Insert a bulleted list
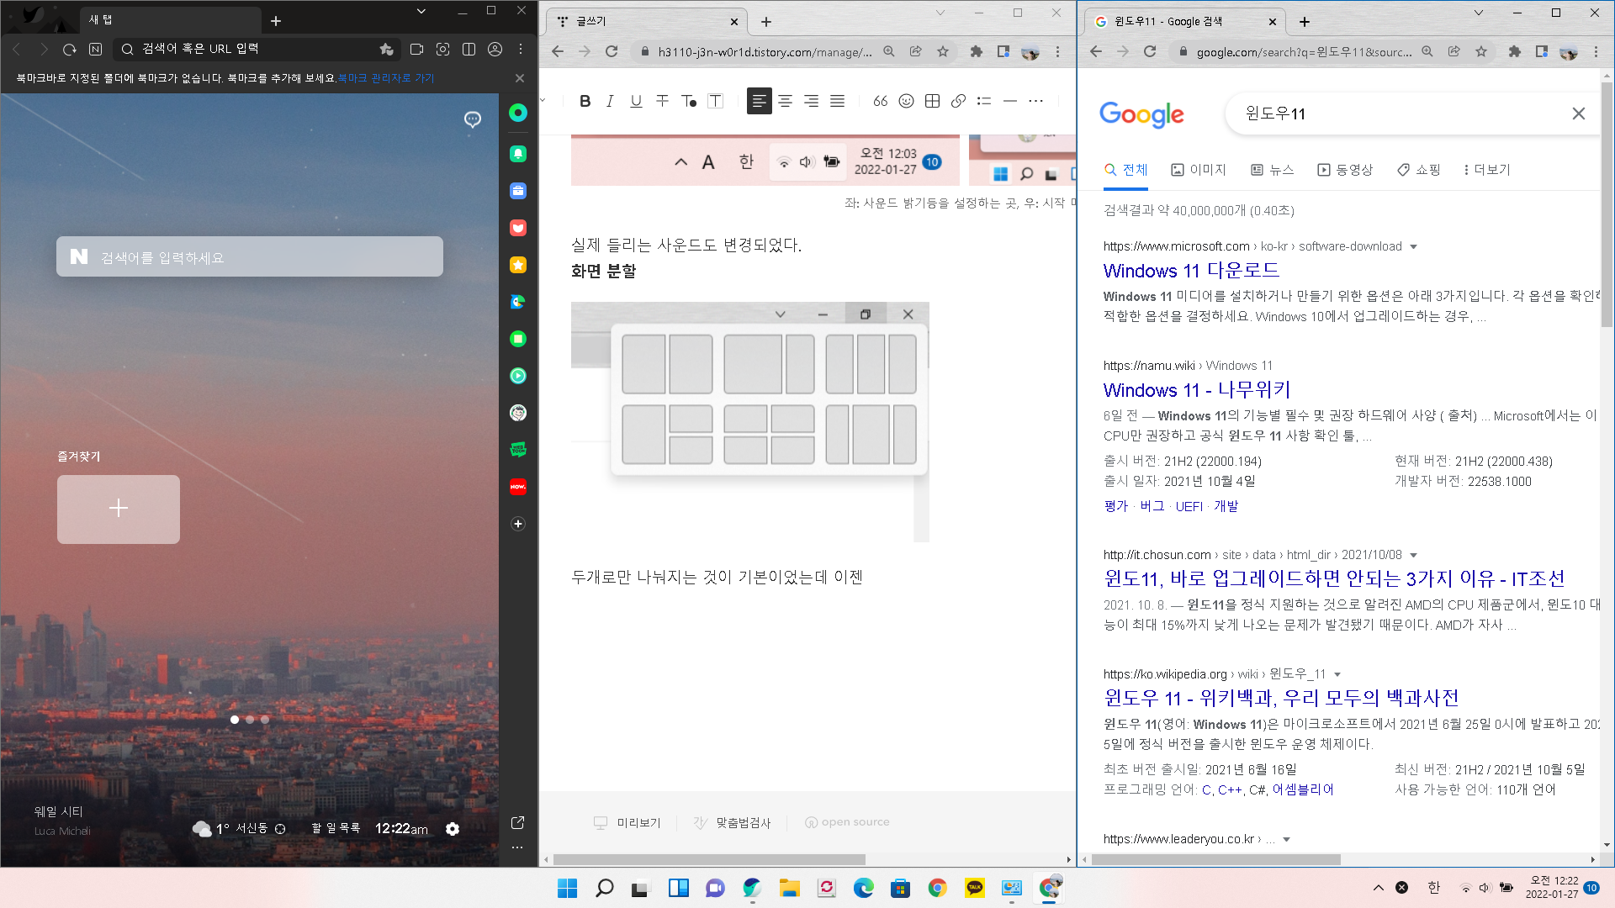1615x908 pixels. [x=984, y=102]
